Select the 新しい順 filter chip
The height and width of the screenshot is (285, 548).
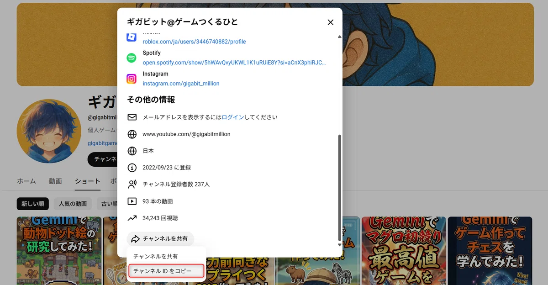33,204
